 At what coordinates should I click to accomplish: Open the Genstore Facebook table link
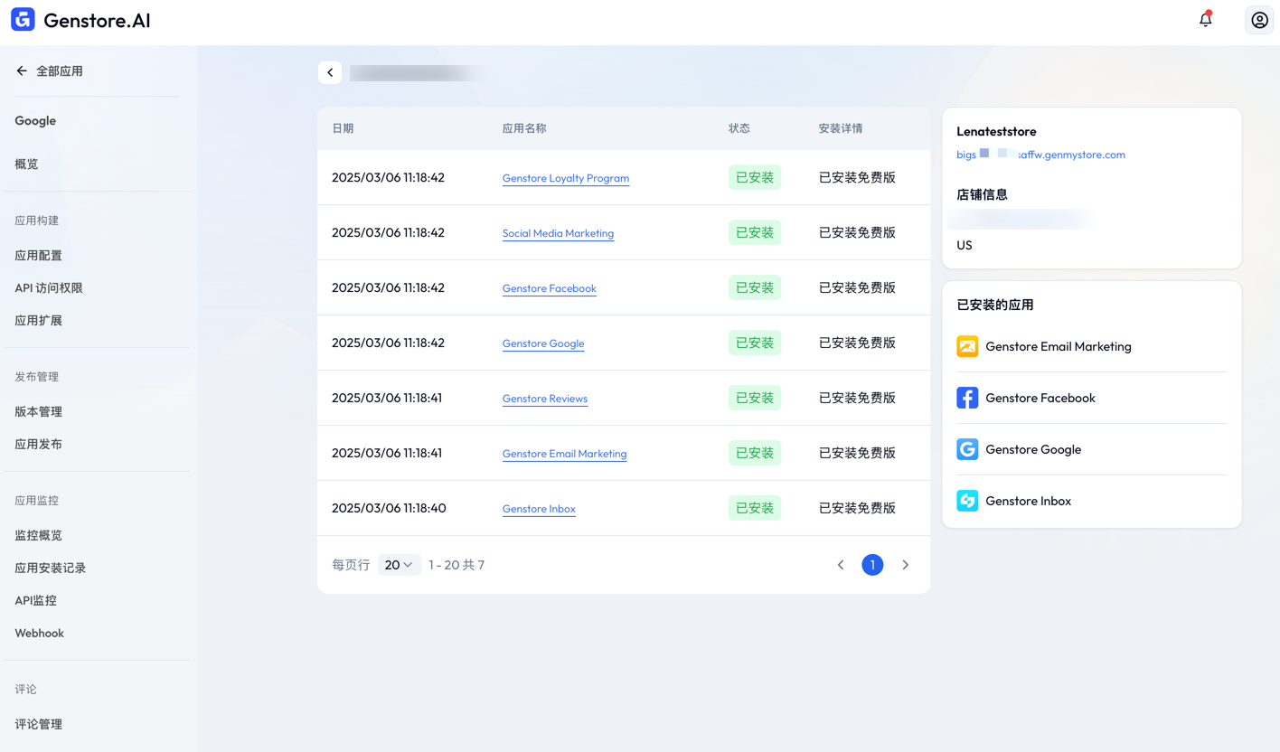click(550, 288)
